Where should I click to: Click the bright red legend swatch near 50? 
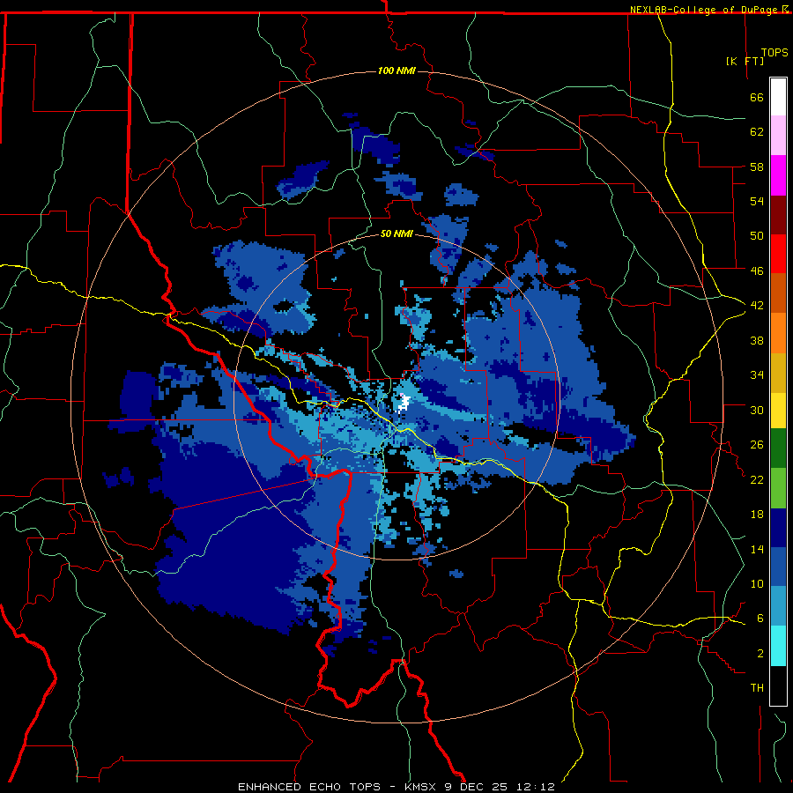[x=778, y=254]
